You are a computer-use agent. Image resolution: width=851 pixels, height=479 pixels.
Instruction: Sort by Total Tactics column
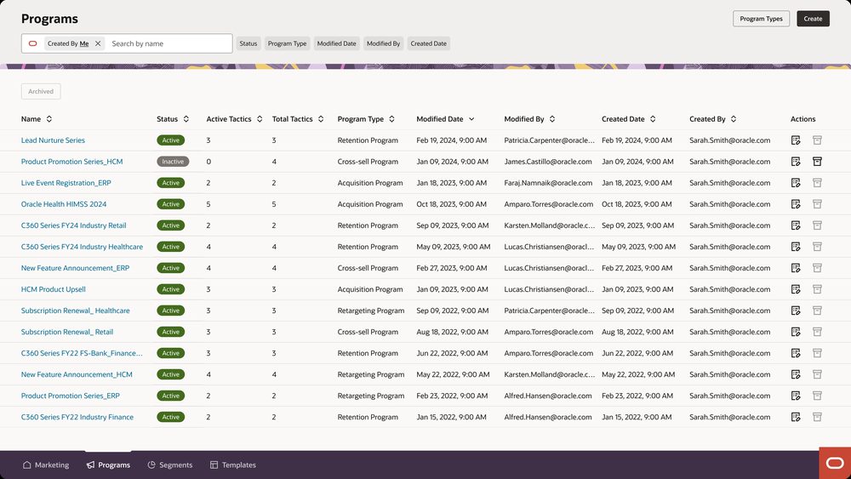coord(321,119)
